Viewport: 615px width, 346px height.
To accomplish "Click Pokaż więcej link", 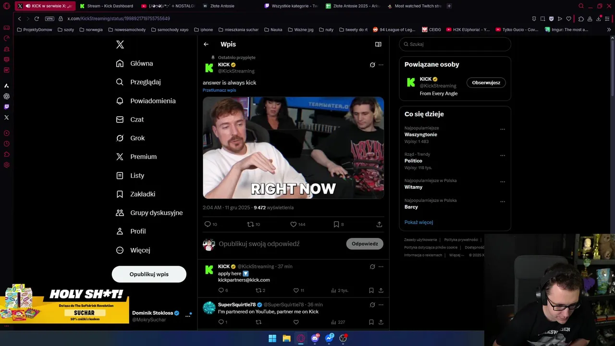I will (x=418, y=222).
